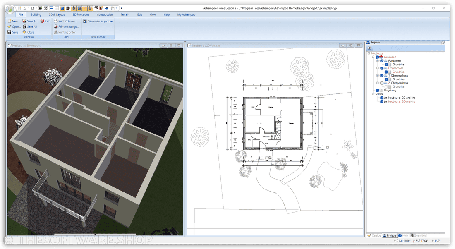
Task: Open the Undo history dropdown arrow
Action: (x=29, y=8)
